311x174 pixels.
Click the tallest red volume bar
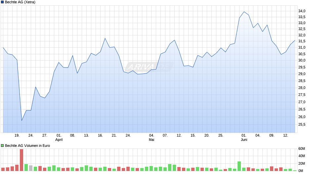(x=22, y=160)
